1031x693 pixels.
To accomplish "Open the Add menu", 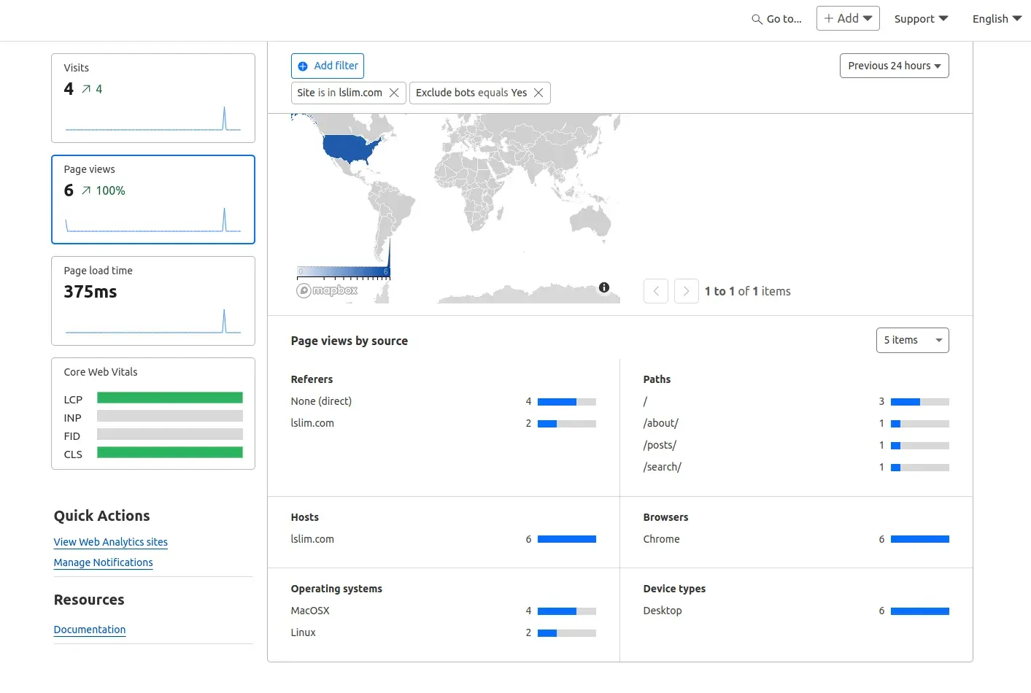I will [847, 18].
